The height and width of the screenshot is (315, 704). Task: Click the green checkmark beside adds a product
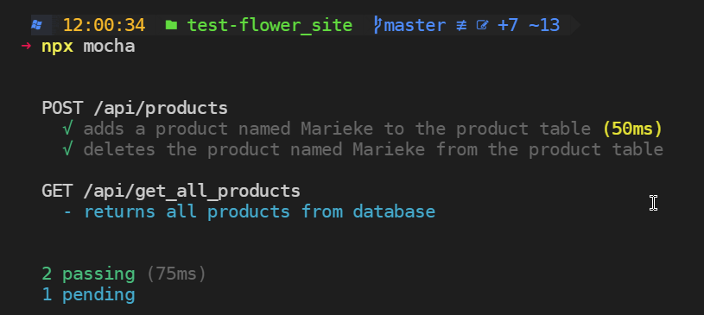click(67, 129)
